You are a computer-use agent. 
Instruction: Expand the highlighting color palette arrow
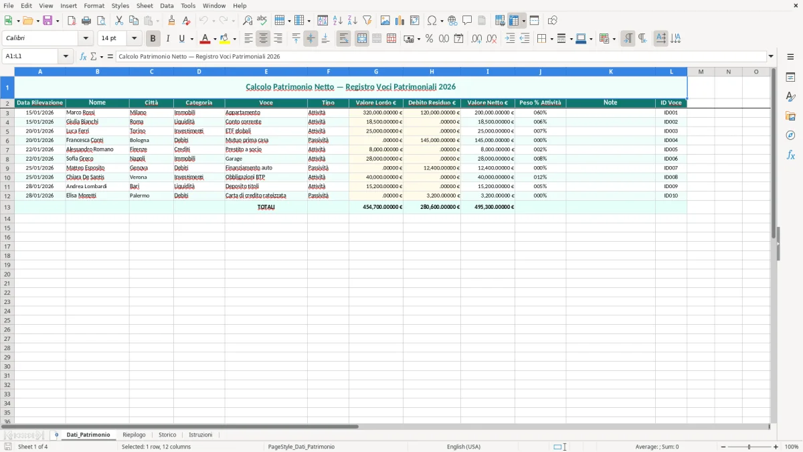[235, 39]
